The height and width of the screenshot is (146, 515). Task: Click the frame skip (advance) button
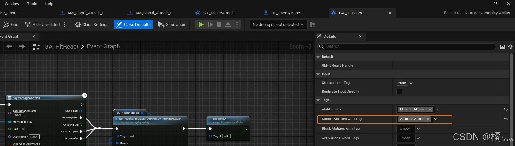click(x=210, y=25)
